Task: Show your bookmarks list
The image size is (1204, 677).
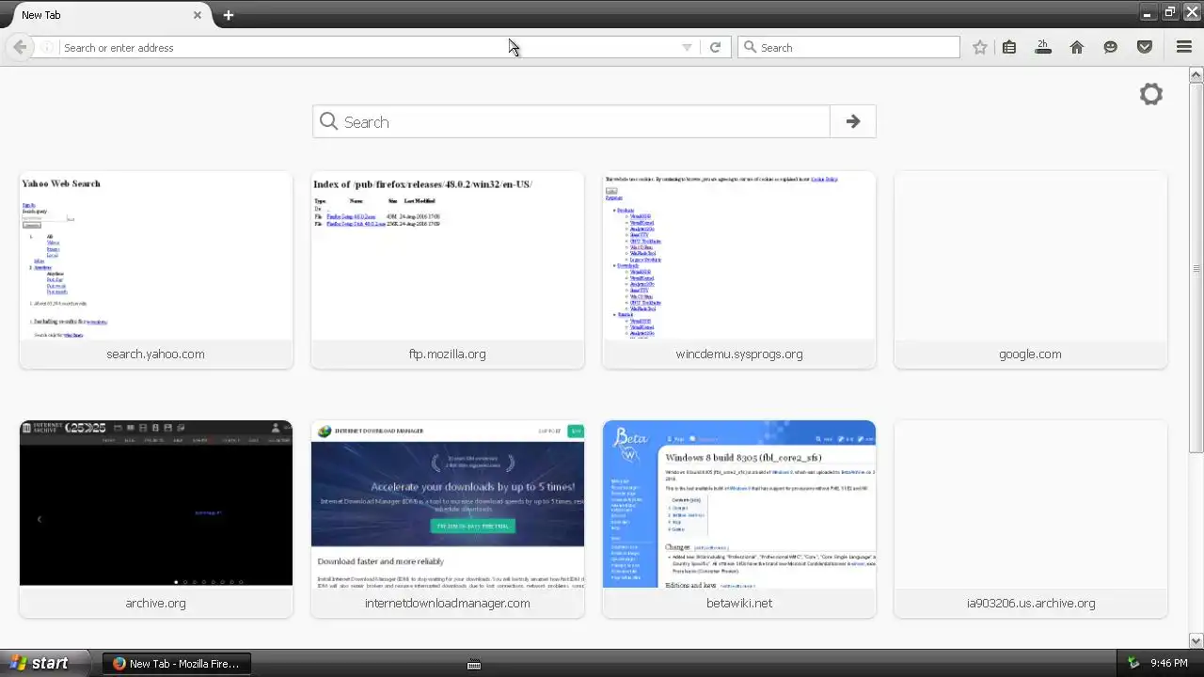Action: coord(1009,47)
